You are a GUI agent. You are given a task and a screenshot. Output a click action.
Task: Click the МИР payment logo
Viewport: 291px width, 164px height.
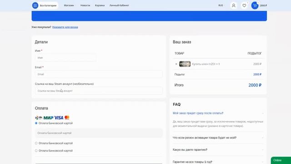click(x=48, y=118)
